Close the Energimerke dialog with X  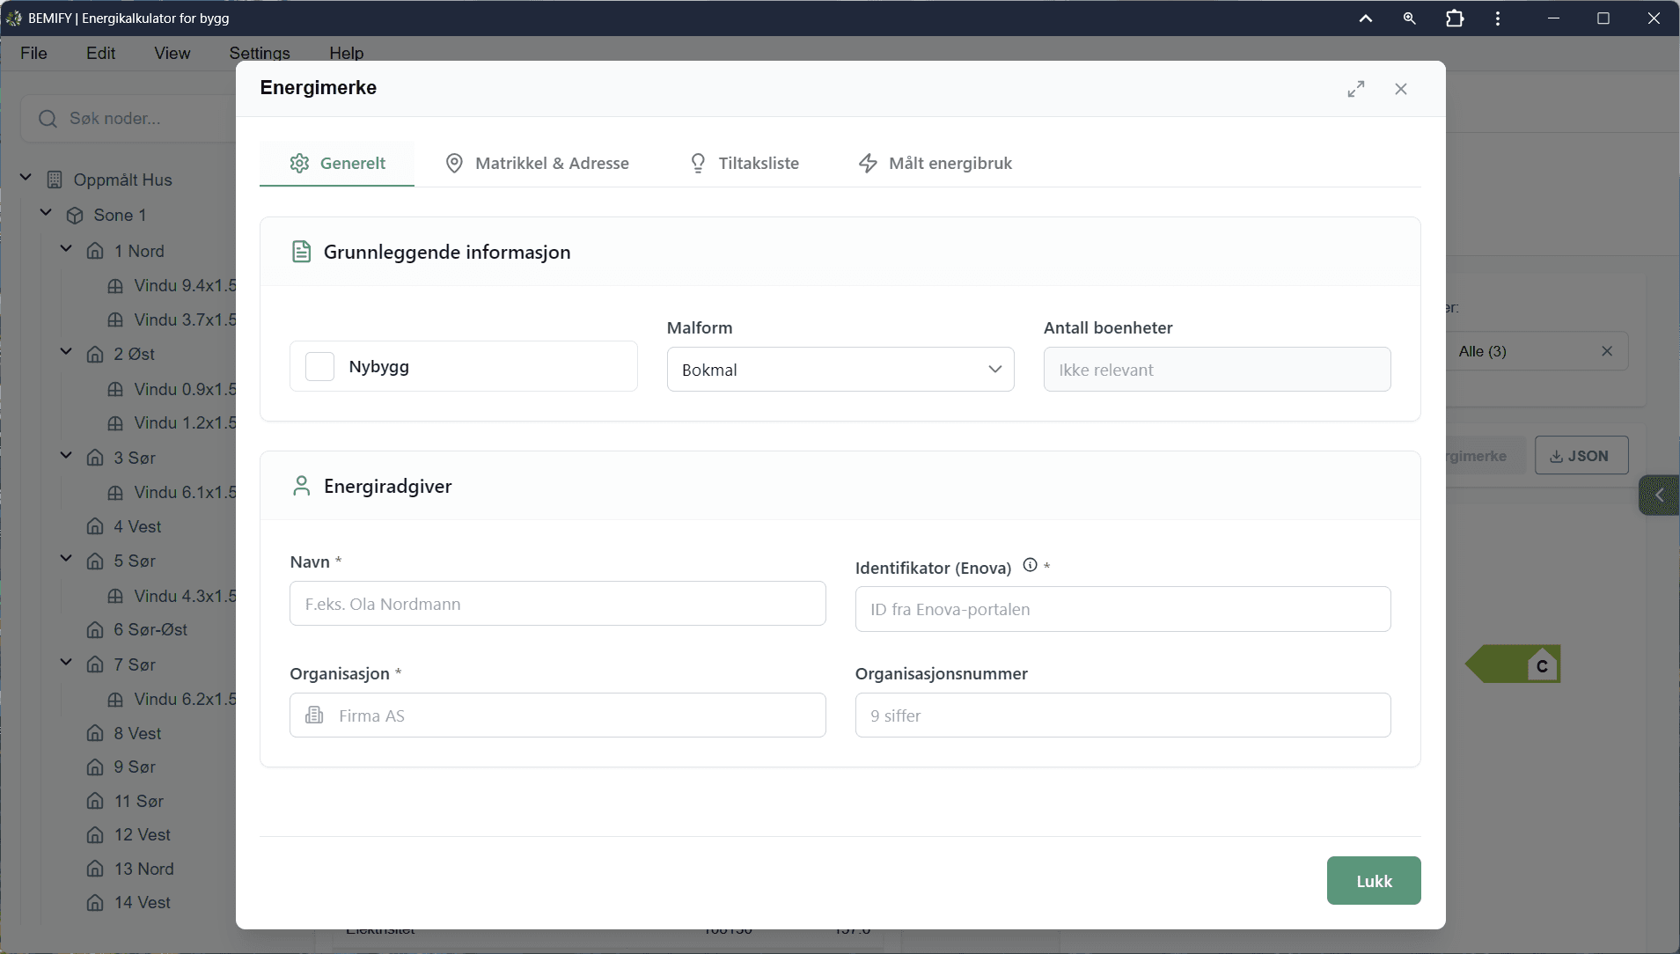tap(1401, 89)
